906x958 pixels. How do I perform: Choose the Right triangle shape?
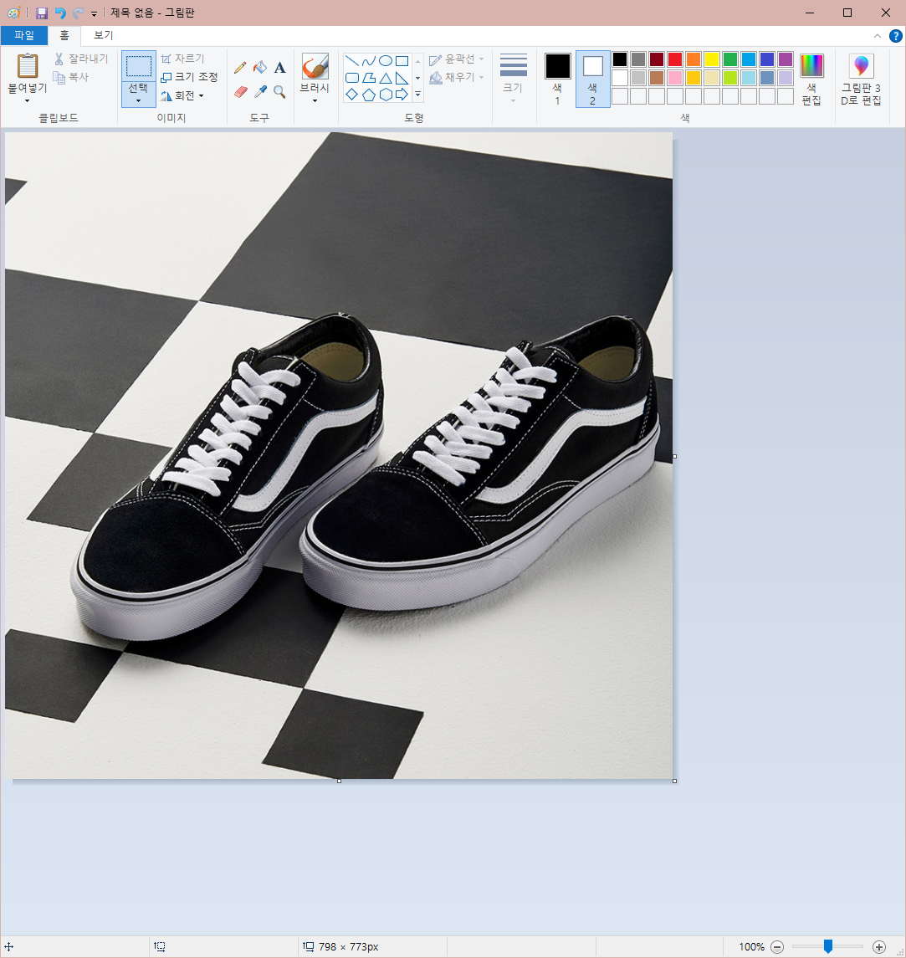tap(402, 78)
